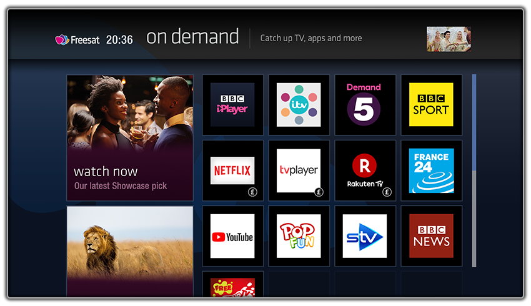Image resolution: width=531 pixels, height=306 pixels.
Task: Select the BBC Sport tile
Action: point(432,105)
